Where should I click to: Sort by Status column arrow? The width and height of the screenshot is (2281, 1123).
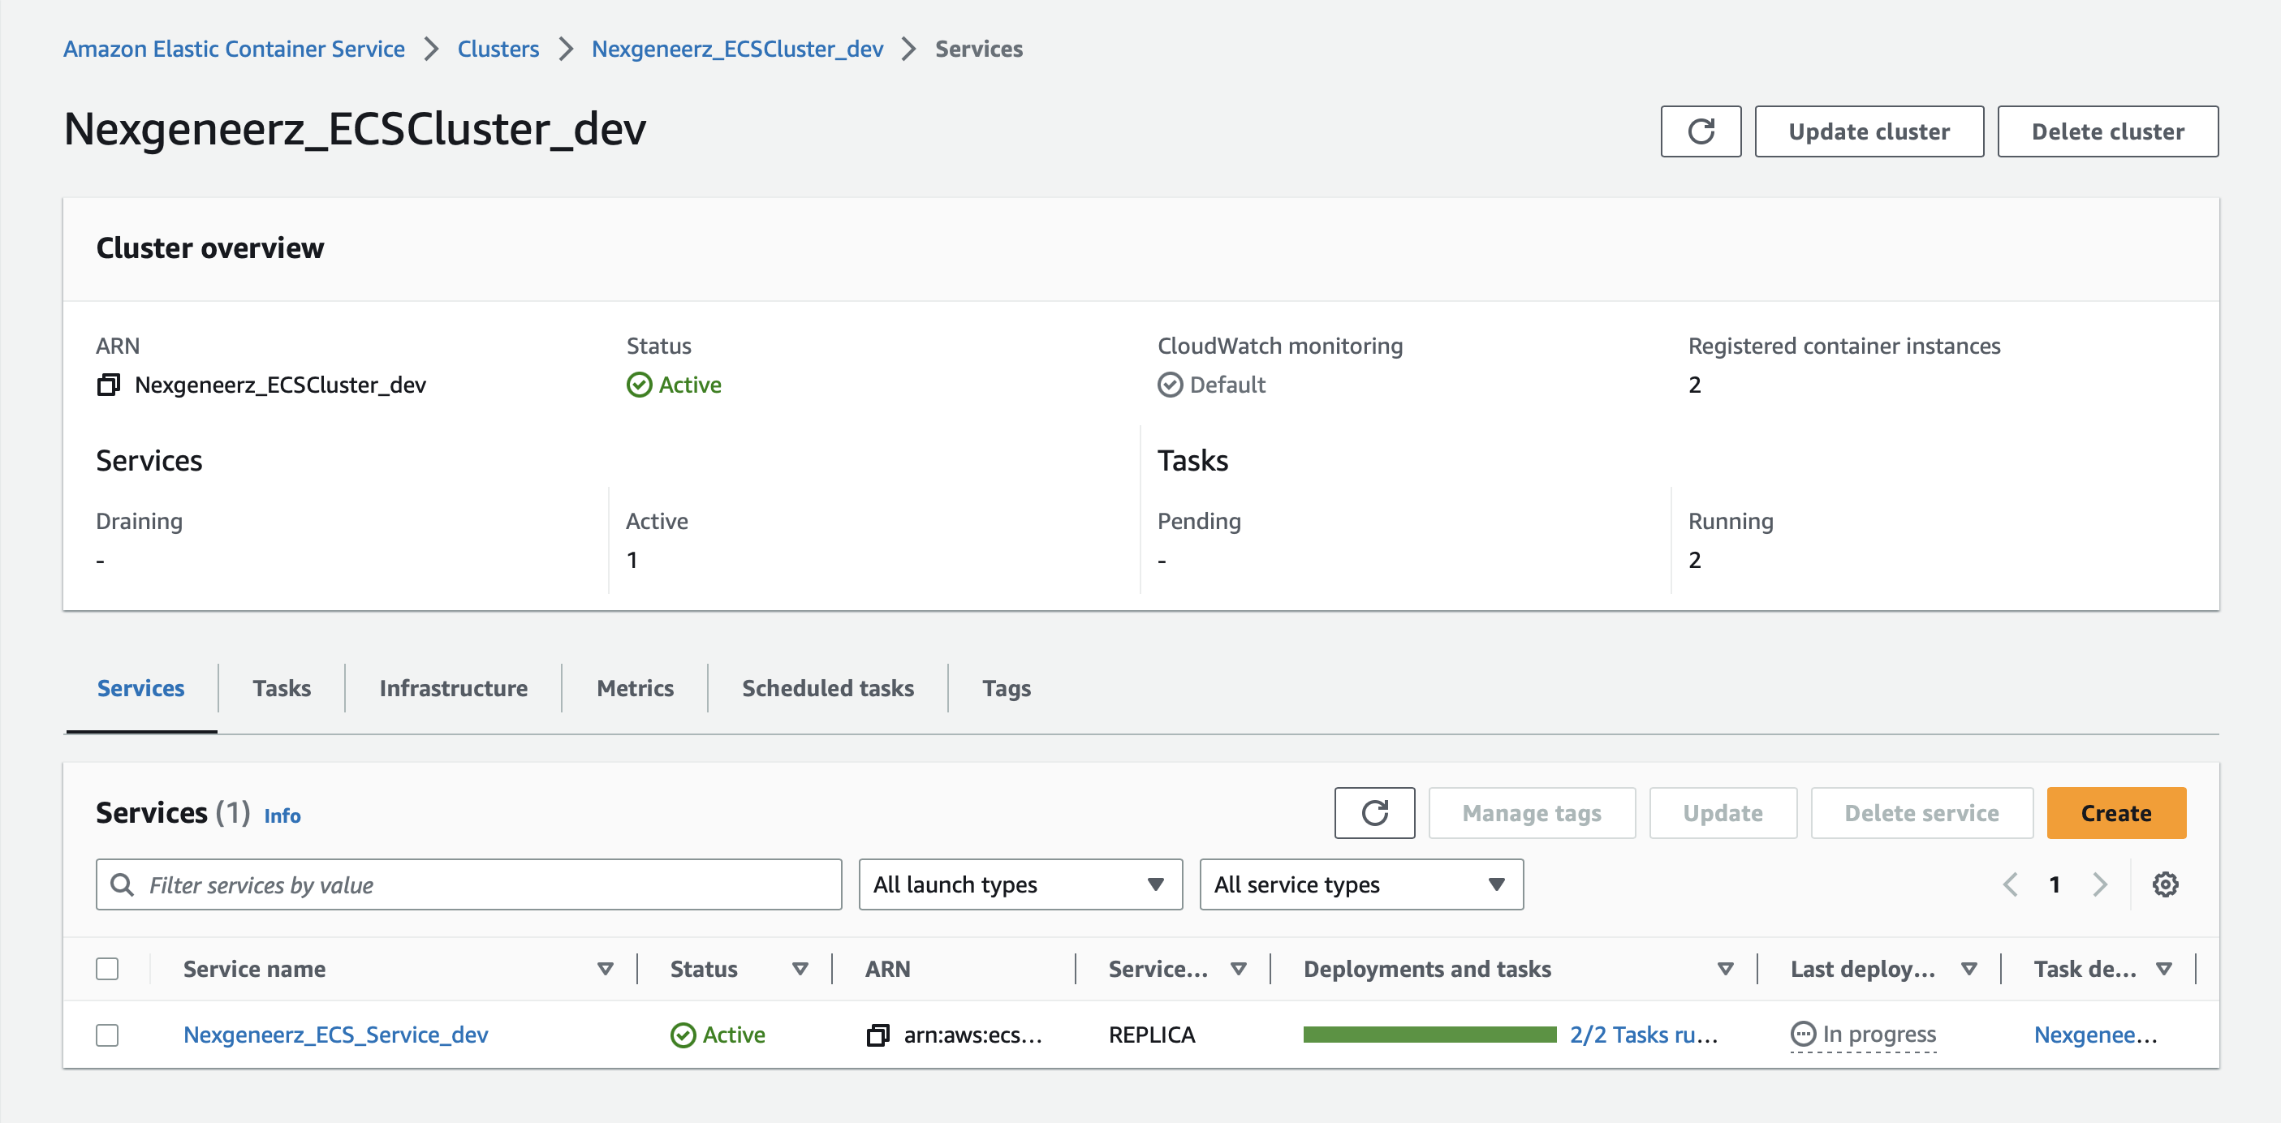pos(800,969)
